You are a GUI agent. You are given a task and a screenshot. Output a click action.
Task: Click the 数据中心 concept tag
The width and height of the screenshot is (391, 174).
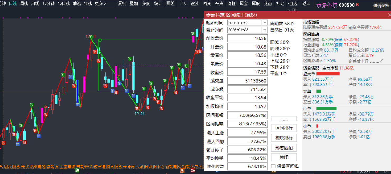(x=157, y=167)
